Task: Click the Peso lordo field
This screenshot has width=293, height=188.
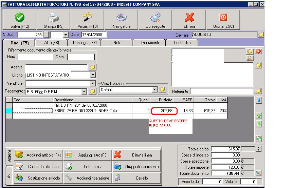Action: 213,182
